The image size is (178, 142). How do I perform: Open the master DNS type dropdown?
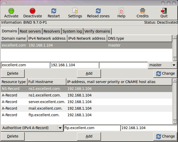[162, 65]
